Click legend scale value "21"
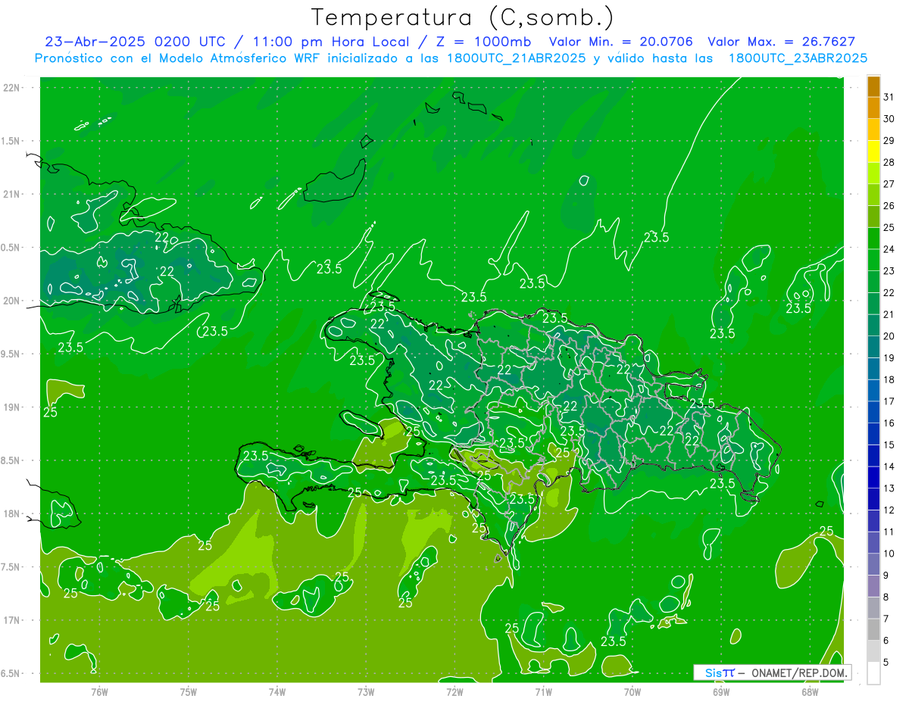Viewport: 909px width, 702px height. click(x=889, y=314)
